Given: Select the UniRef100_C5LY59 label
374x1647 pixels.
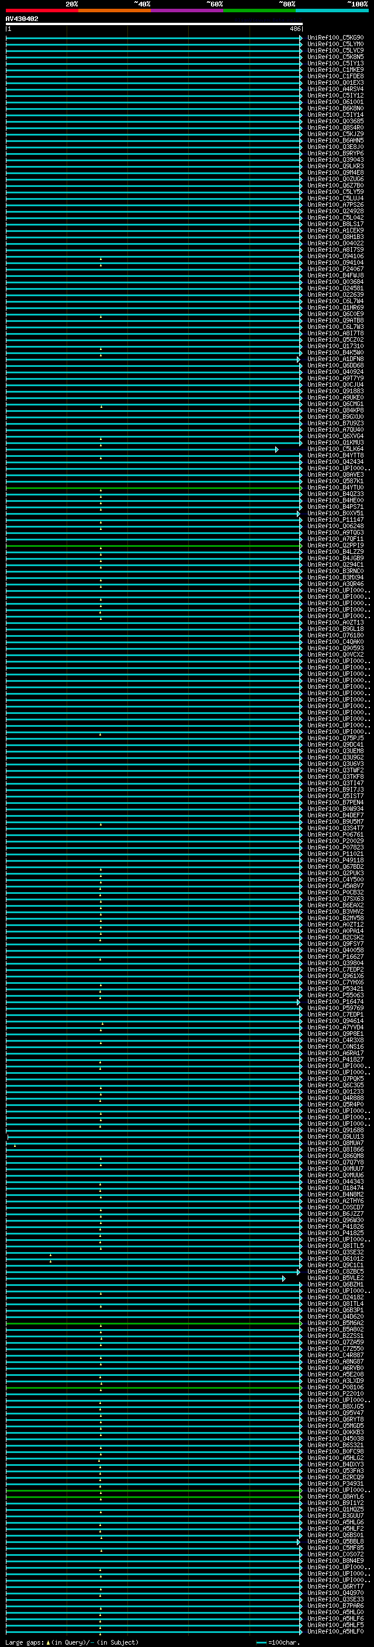Looking at the screenshot, I should click(335, 192).
